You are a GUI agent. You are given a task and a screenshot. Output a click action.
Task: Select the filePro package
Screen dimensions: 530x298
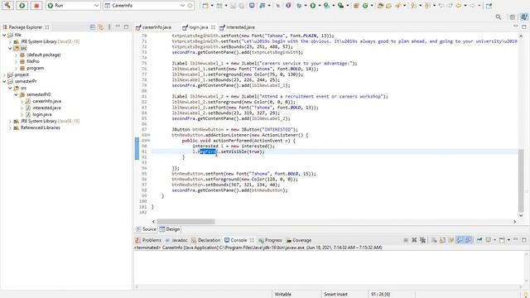click(x=33, y=61)
